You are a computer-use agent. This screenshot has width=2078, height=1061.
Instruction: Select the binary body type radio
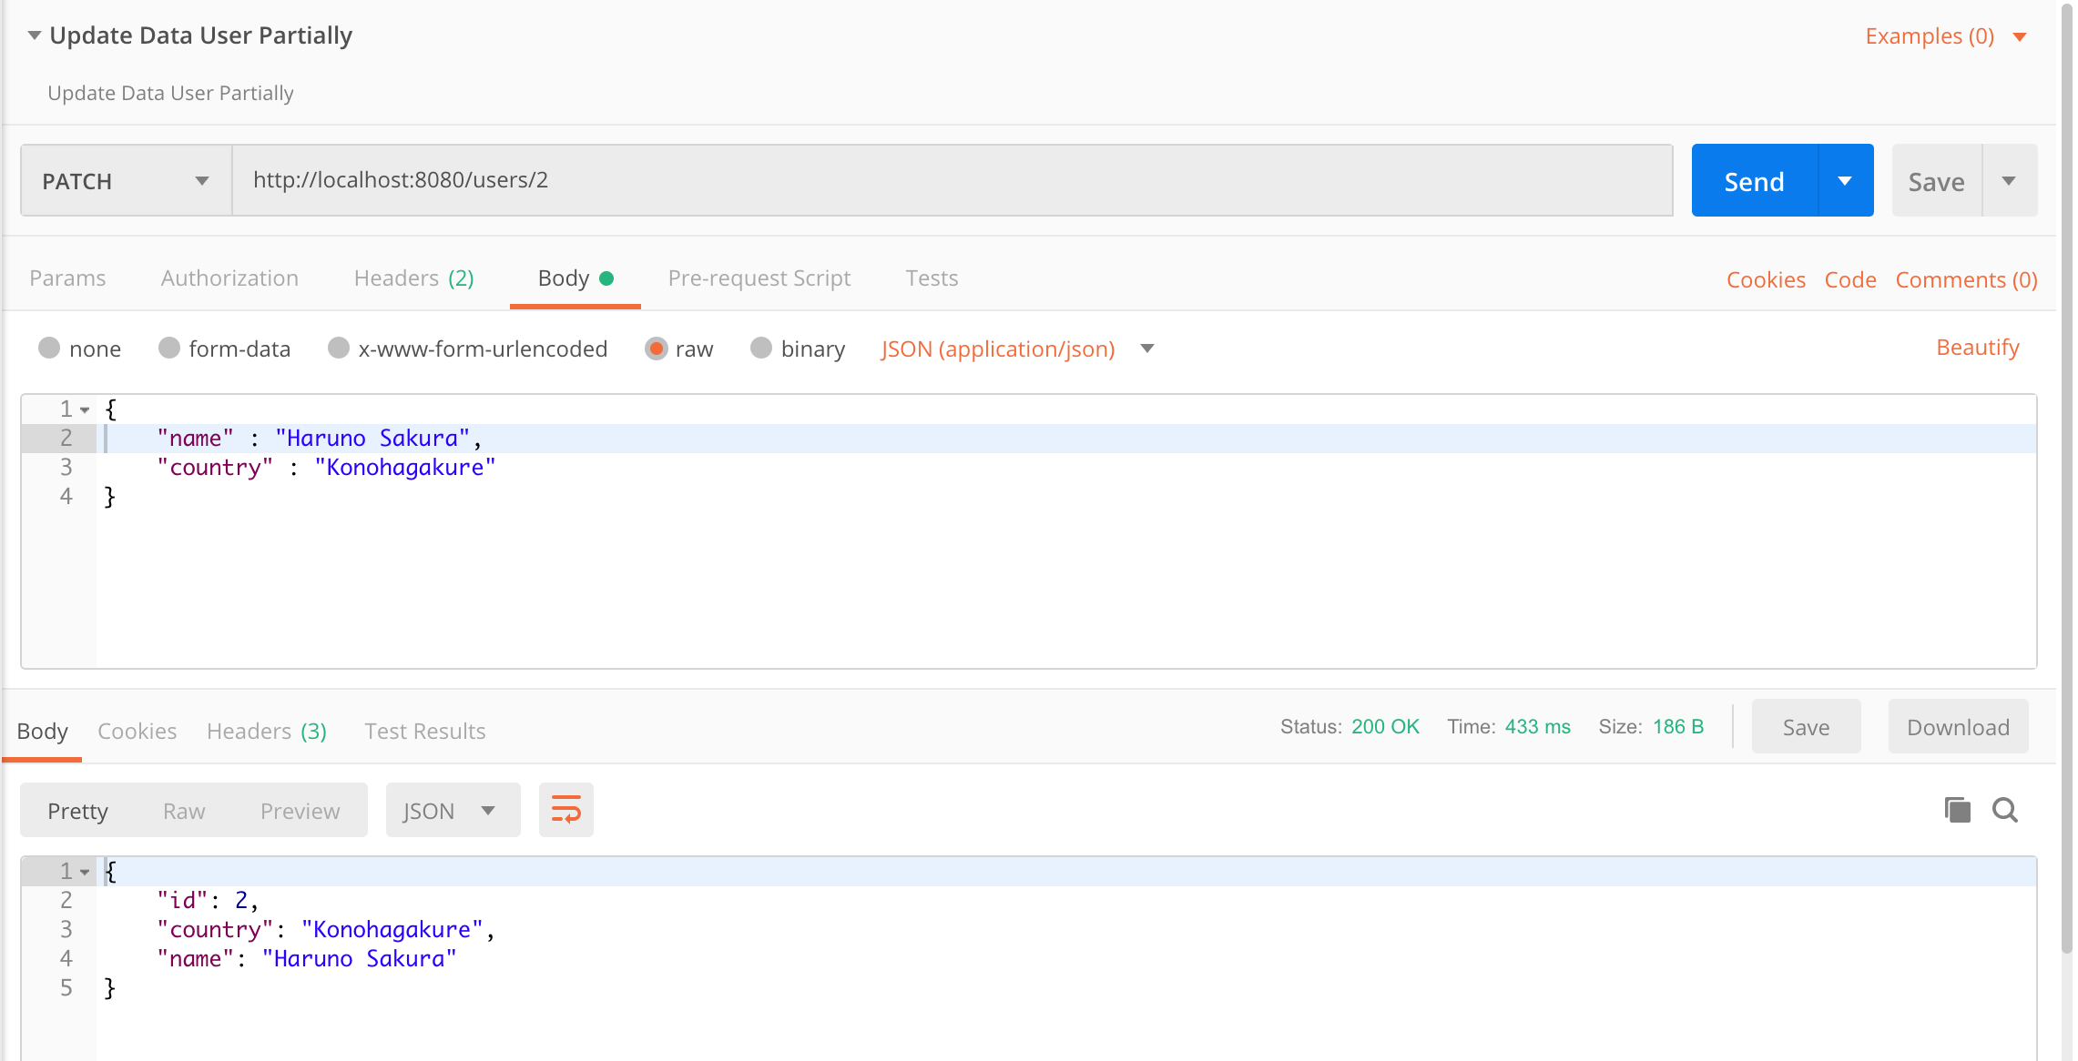(x=761, y=349)
